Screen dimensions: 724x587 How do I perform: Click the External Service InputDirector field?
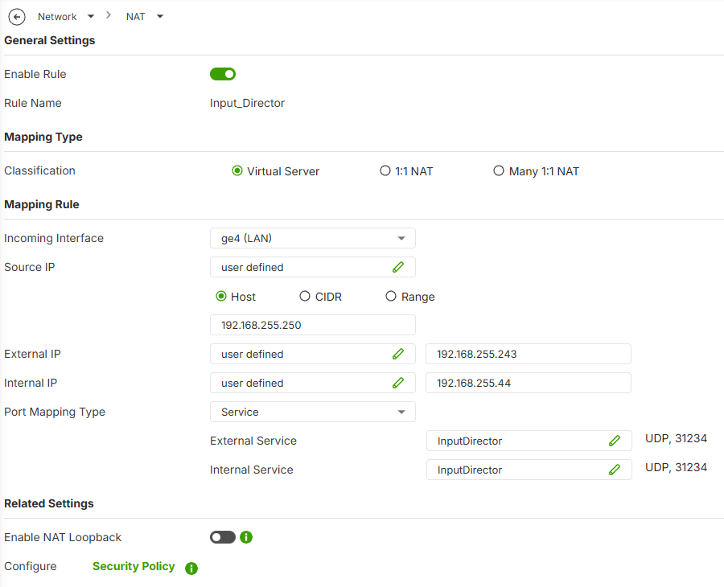[529, 441]
